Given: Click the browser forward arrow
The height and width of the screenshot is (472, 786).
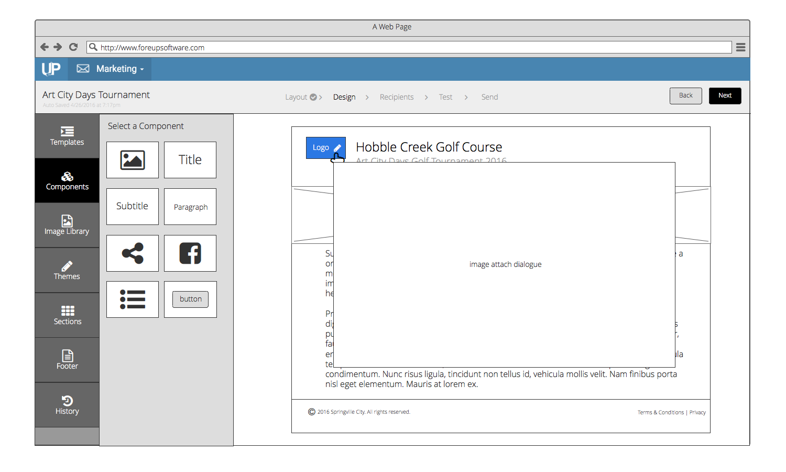Looking at the screenshot, I should click(x=58, y=47).
